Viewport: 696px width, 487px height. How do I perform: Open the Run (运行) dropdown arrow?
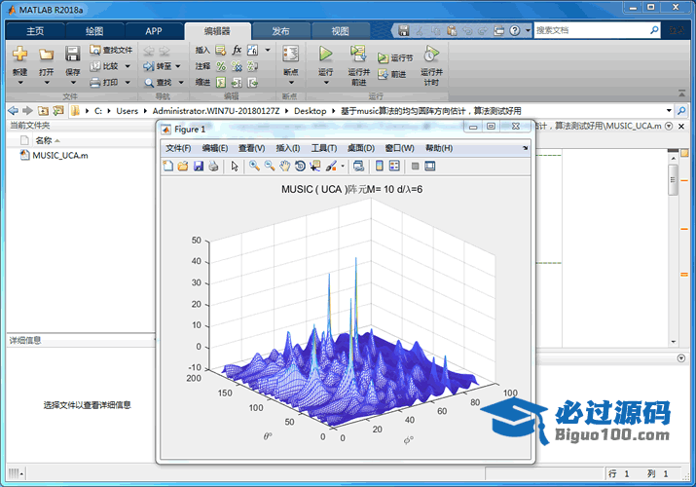326,83
